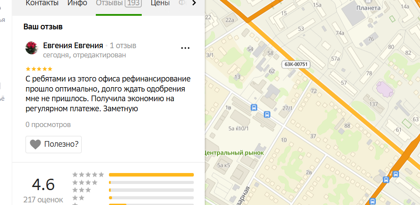Click the 4.6 overall rating value

pyautogui.click(x=43, y=184)
